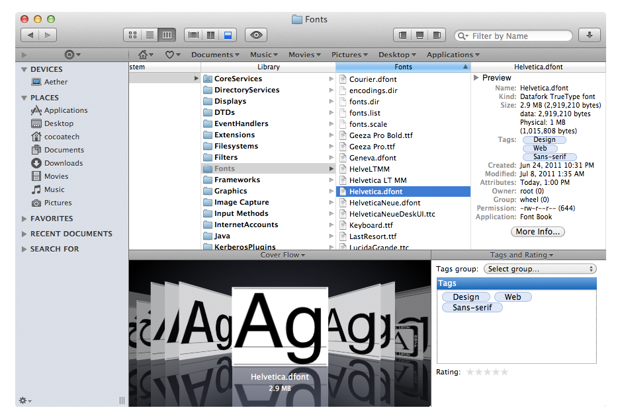This screenshot has height=420, width=622.
Task: Open the Documents path menu
Action: (x=215, y=55)
